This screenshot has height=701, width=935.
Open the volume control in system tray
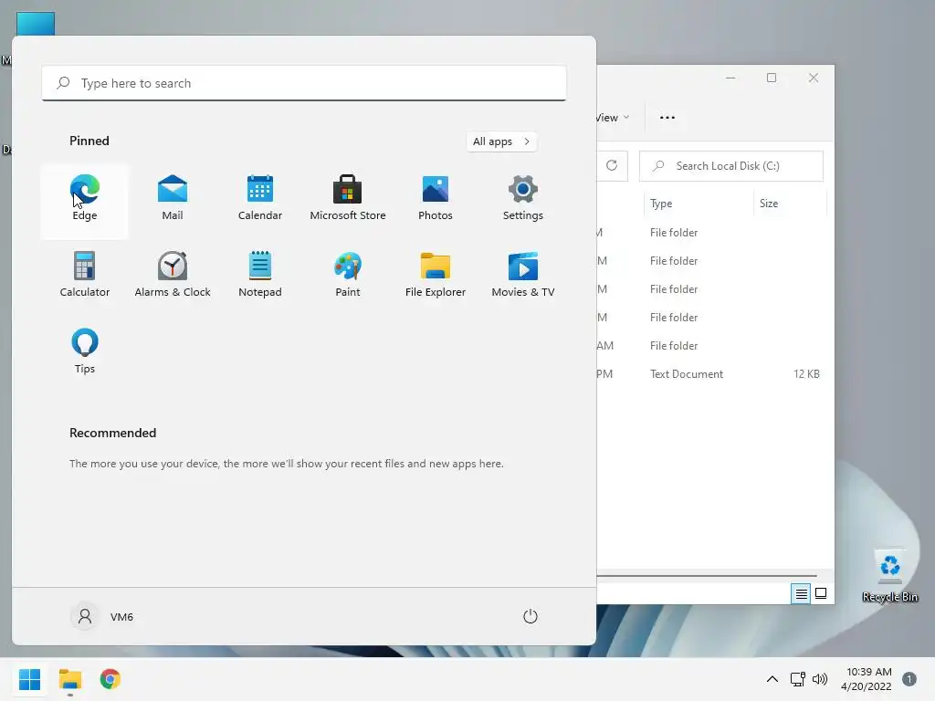tap(820, 679)
